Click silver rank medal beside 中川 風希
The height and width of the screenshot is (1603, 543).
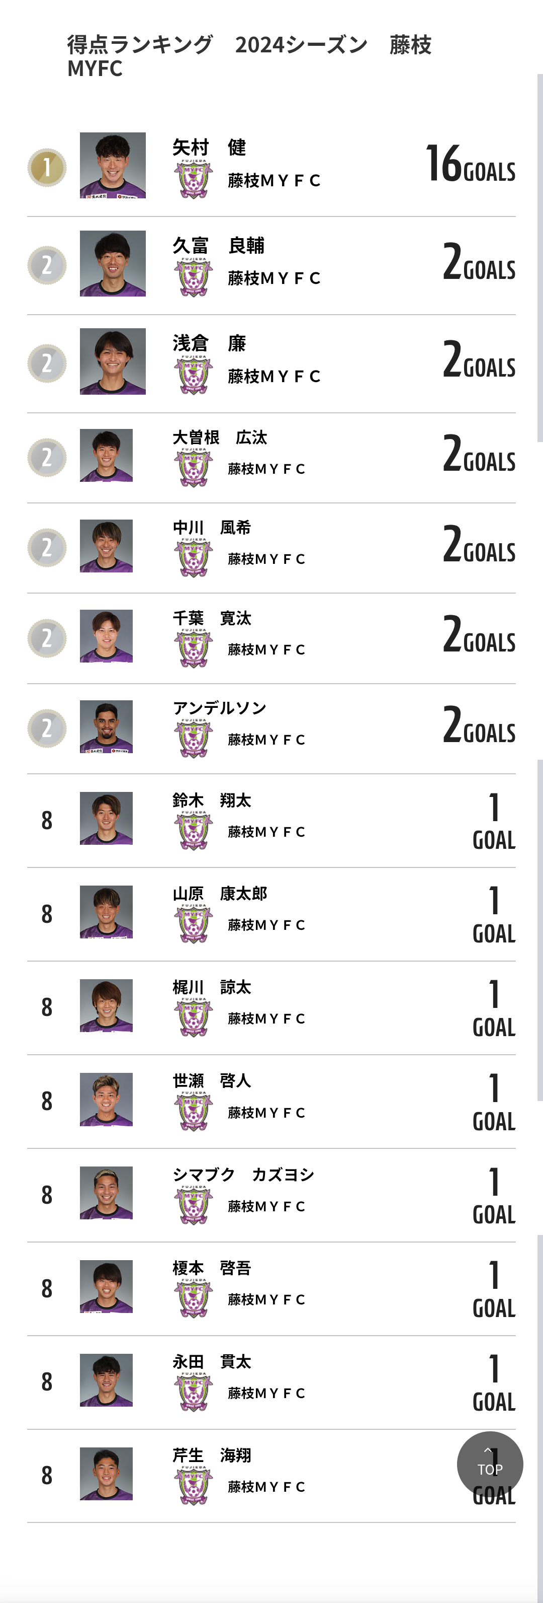[47, 548]
